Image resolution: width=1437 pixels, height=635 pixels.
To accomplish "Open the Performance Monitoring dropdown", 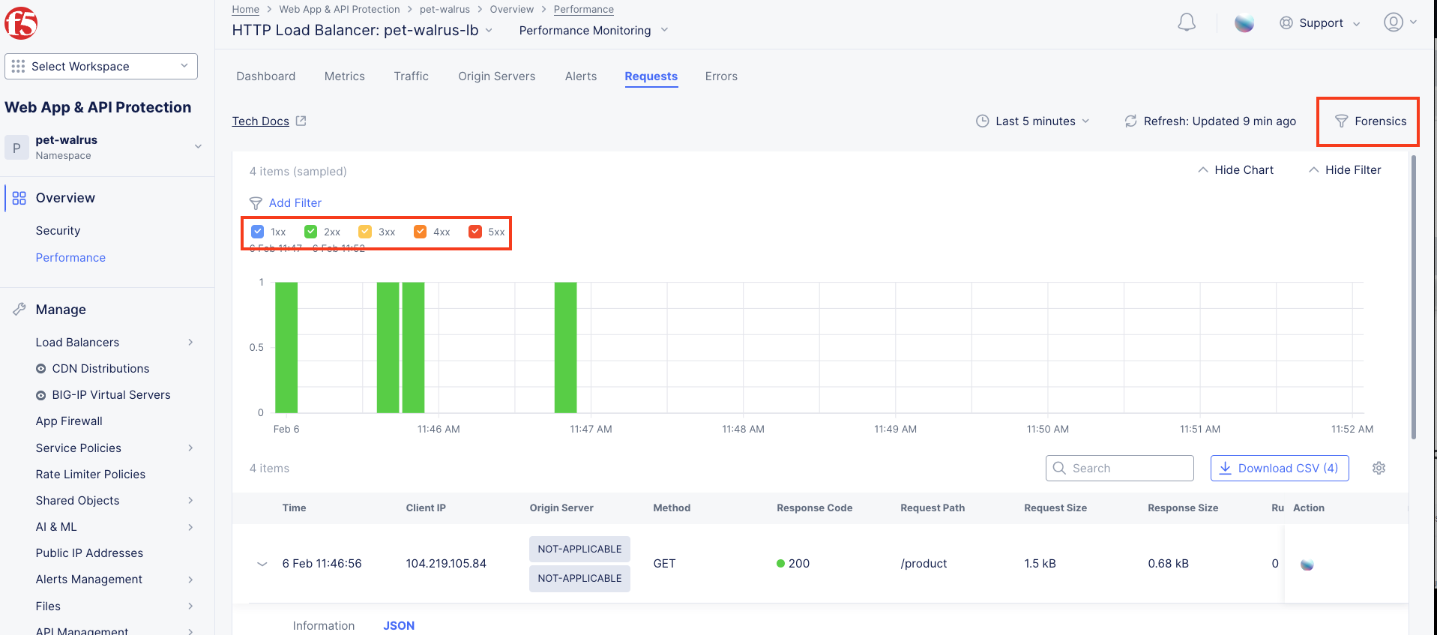I will pyautogui.click(x=593, y=31).
